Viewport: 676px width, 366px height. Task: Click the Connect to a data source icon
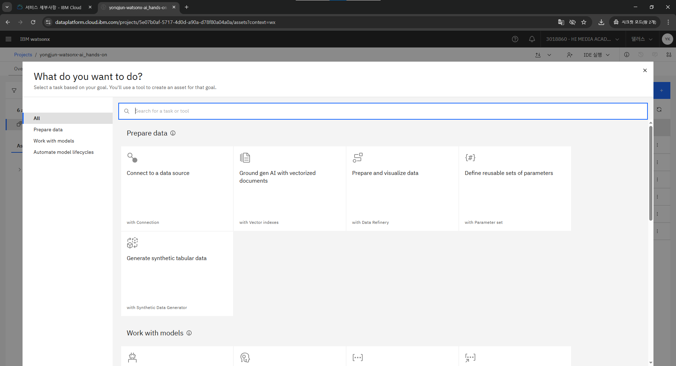[x=132, y=158]
